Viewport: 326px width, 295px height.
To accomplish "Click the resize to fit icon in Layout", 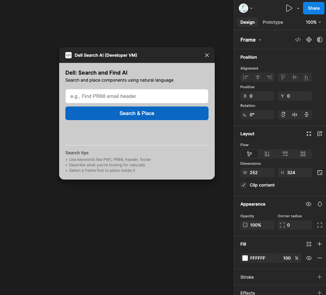I will pyautogui.click(x=309, y=134).
